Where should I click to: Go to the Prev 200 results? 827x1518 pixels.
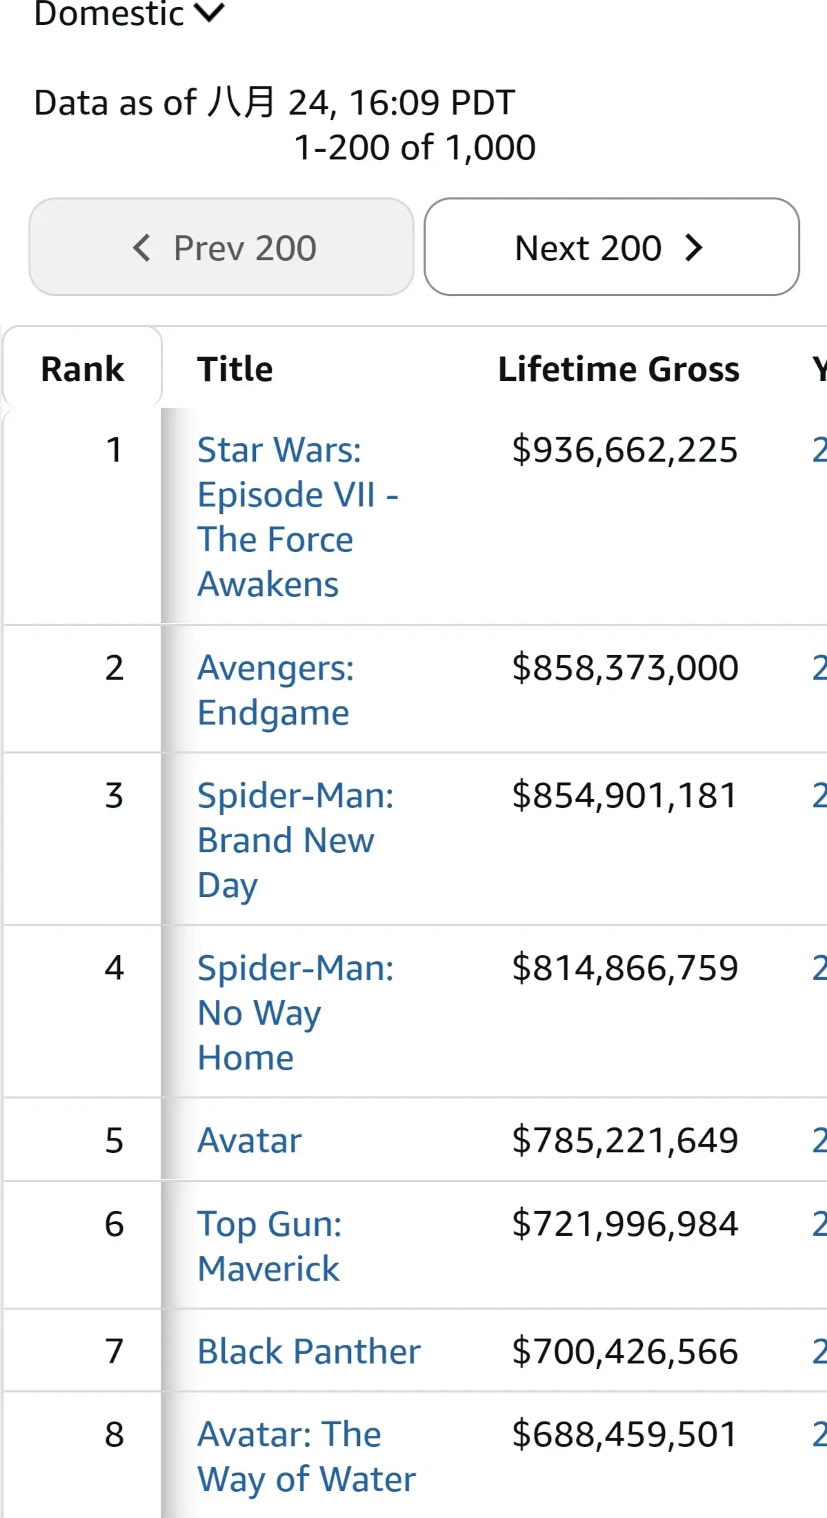pos(221,247)
